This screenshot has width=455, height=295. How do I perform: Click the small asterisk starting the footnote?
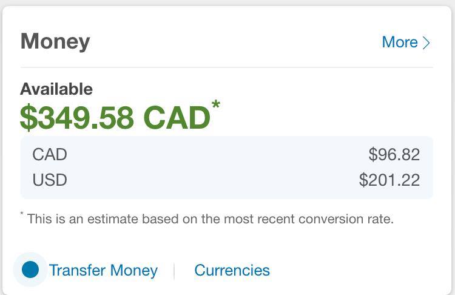click(22, 214)
